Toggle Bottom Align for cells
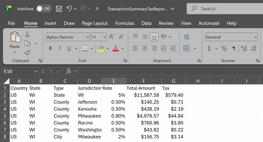This screenshot has height=142, width=263. point(154,37)
